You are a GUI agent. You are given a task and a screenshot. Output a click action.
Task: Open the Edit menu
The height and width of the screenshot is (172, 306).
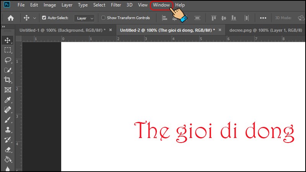tap(34, 5)
